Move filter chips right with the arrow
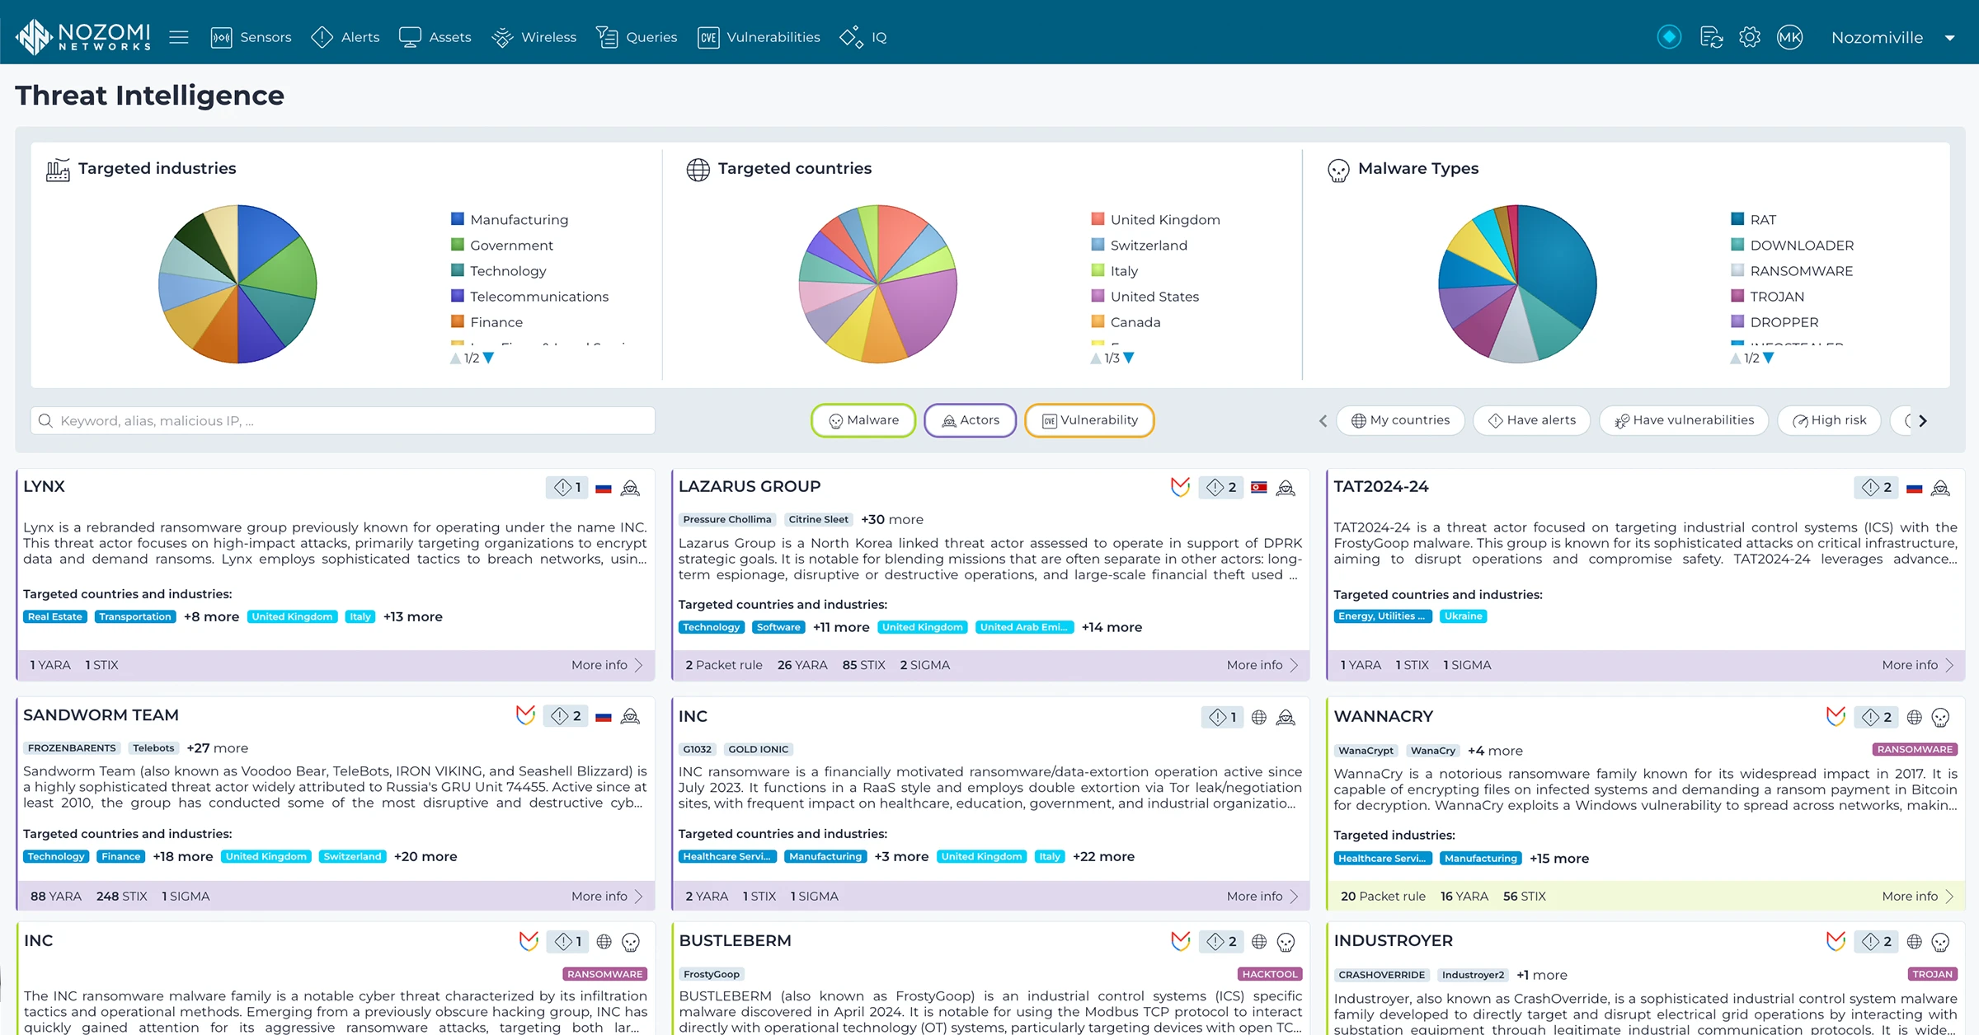The image size is (1979, 1035). coord(1923,421)
